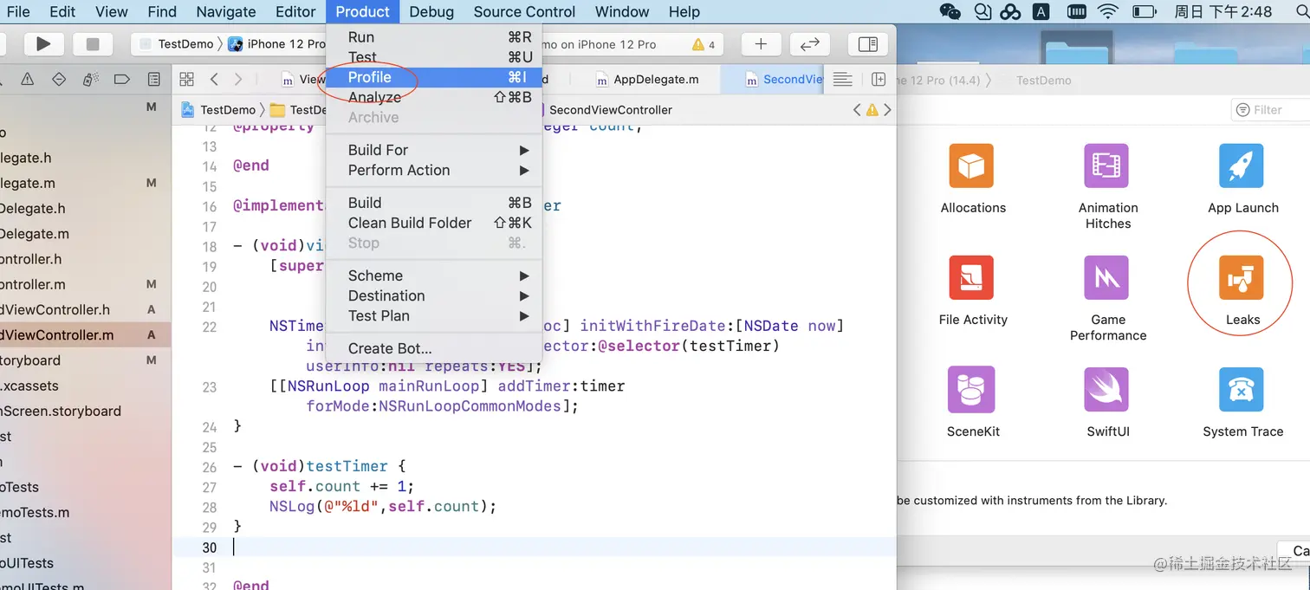Open the test navigator diamond icon

59,79
